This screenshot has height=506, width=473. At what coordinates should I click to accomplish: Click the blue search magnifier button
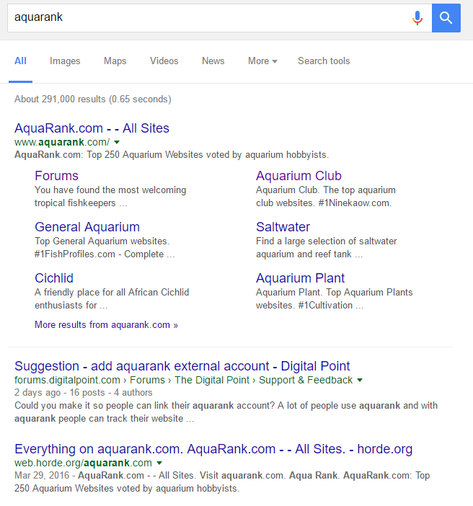click(x=446, y=18)
